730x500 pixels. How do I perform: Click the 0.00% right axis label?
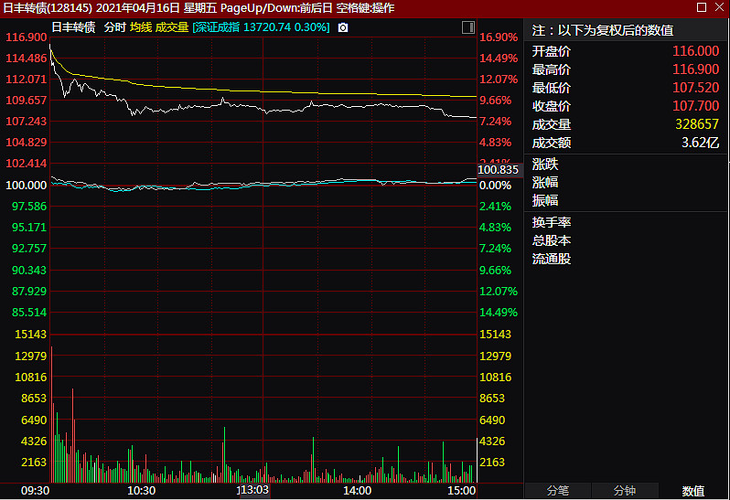point(496,186)
